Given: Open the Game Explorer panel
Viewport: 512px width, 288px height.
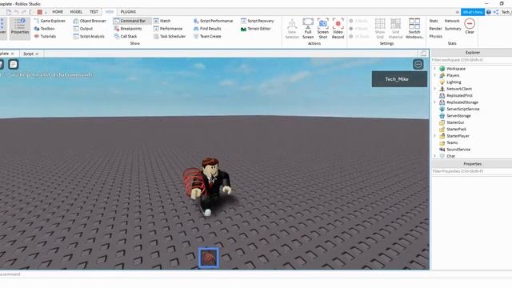Looking at the screenshot, I should (50, 21).
